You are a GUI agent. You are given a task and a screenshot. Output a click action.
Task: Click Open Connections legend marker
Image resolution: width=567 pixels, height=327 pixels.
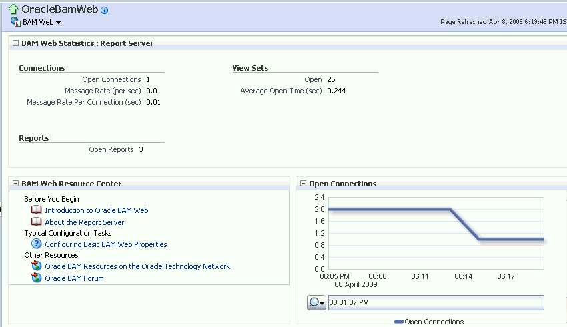coord(398,322)
